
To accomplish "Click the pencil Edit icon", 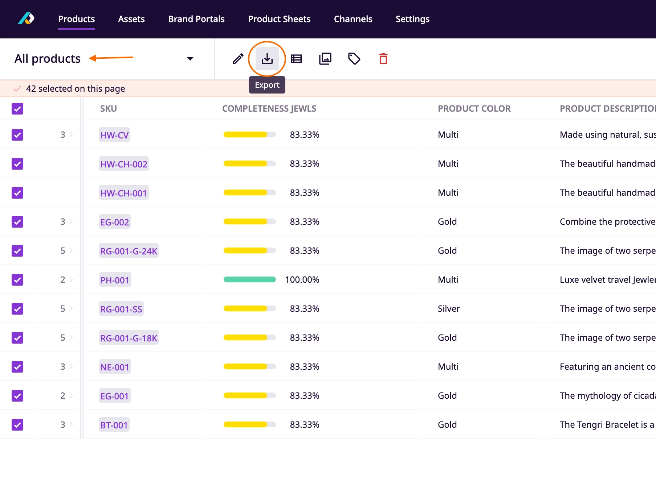I will [x=238, y=59].
